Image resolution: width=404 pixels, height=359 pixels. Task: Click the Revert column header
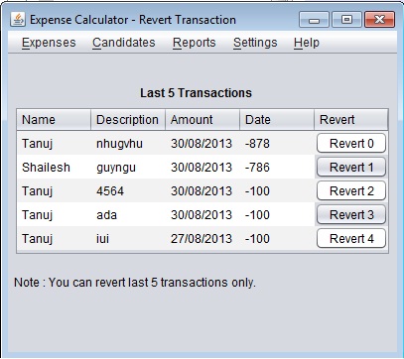tap(351, 120)
